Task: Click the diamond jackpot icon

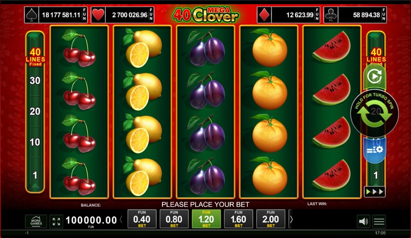Action: (x=264, y=15)
